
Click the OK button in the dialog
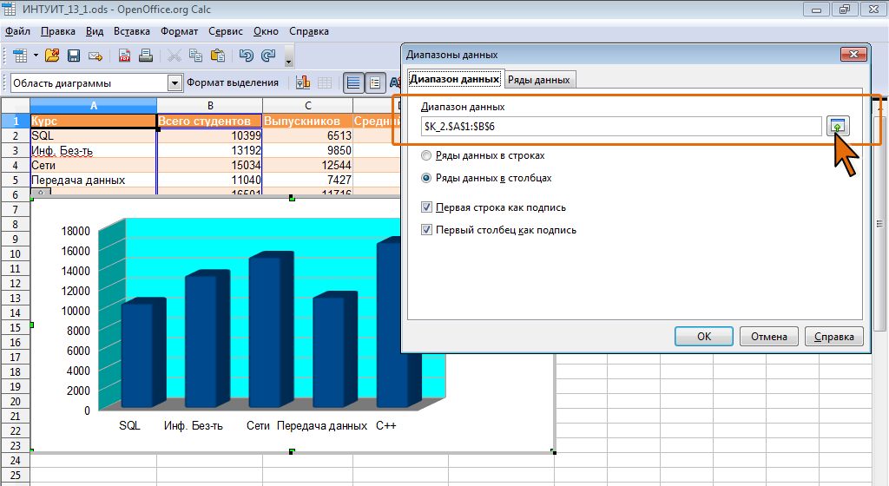coord(703,337)
